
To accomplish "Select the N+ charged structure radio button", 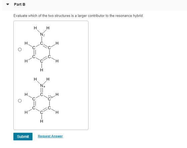I will 20,101.
